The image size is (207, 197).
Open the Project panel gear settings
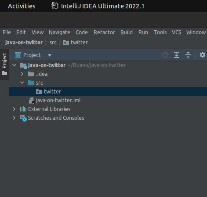pyautogui.click(x=203, y=55)
